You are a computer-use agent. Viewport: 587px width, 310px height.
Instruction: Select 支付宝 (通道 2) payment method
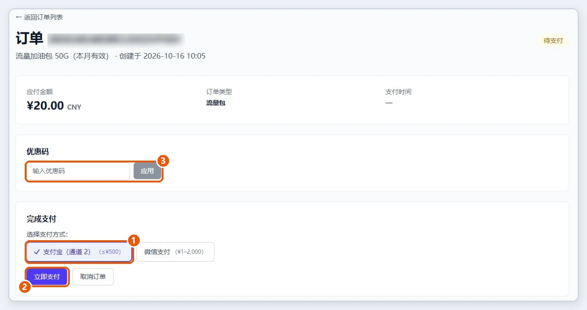click(x=79, y=252)
